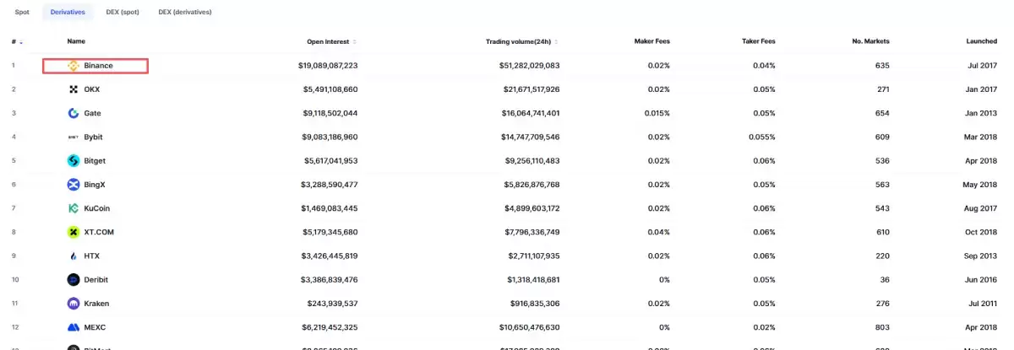Click Deribit markets count 36
The width and height of the screenshot is (1014, 350).
point(886,279)
